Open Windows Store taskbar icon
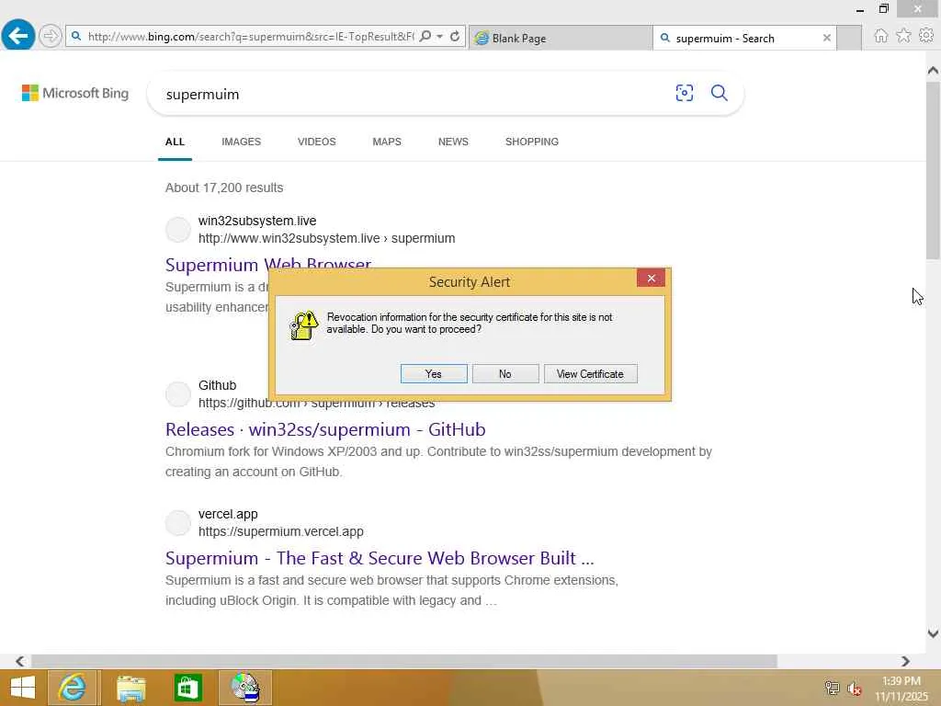Viewport: 941px width, 706px height. [x=187, y=688]
